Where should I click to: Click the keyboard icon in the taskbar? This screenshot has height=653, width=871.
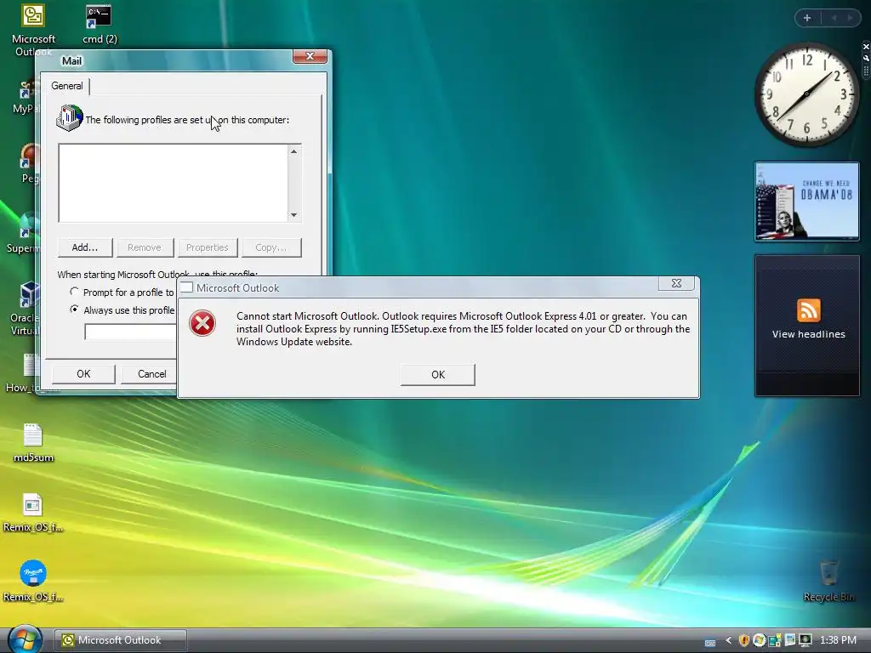710,642
